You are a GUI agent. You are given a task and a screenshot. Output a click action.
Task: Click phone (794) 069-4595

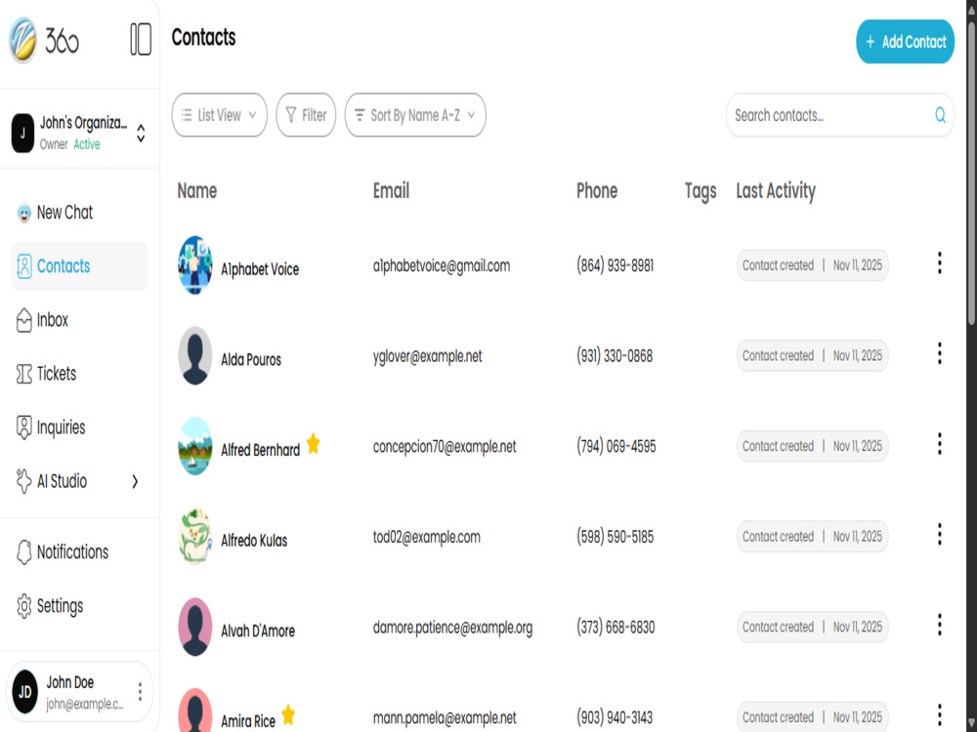pyautogui.click(x=616, y=446)
